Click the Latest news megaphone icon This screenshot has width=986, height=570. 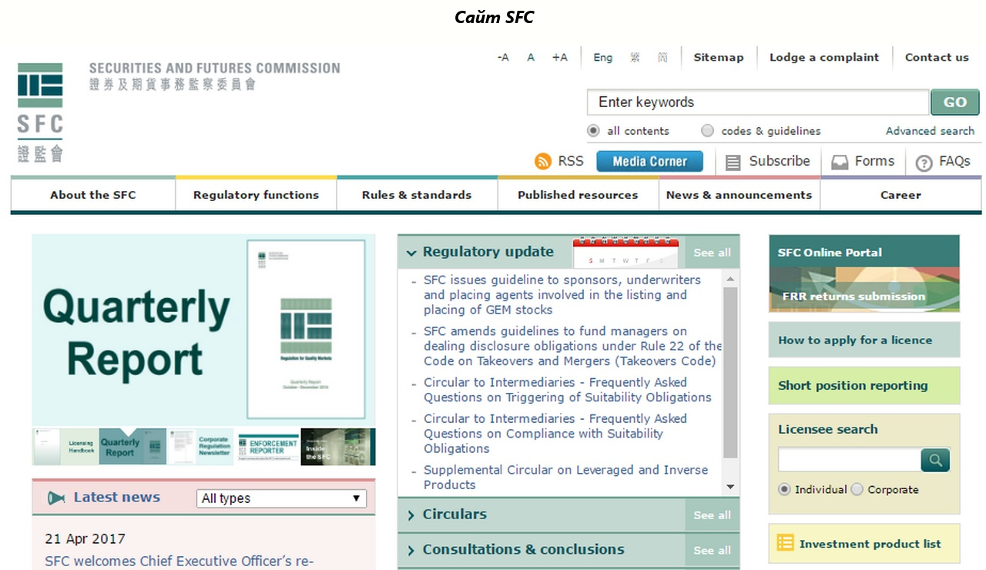(x=56, y=498)
